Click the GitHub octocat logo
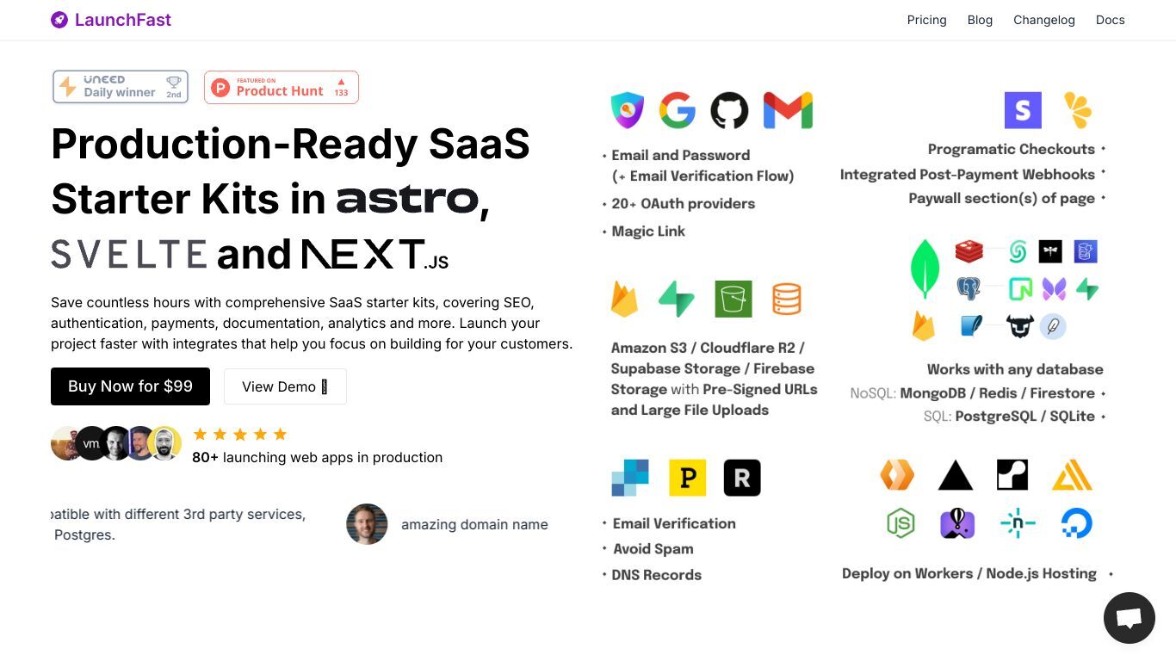This screenshot has width=1176, height=661. click(729, 110)
